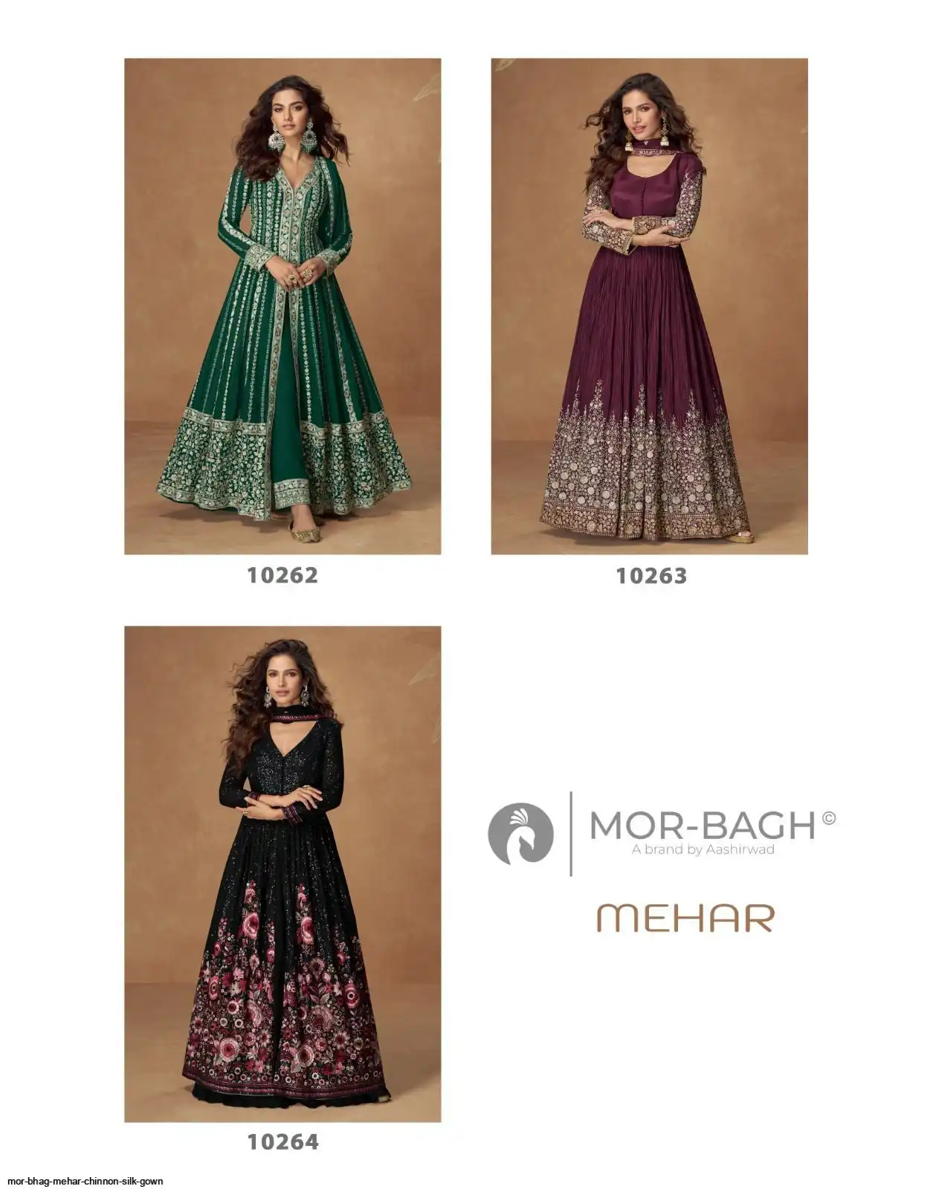Click the MEHAR collection title

[x=685, y=918]
